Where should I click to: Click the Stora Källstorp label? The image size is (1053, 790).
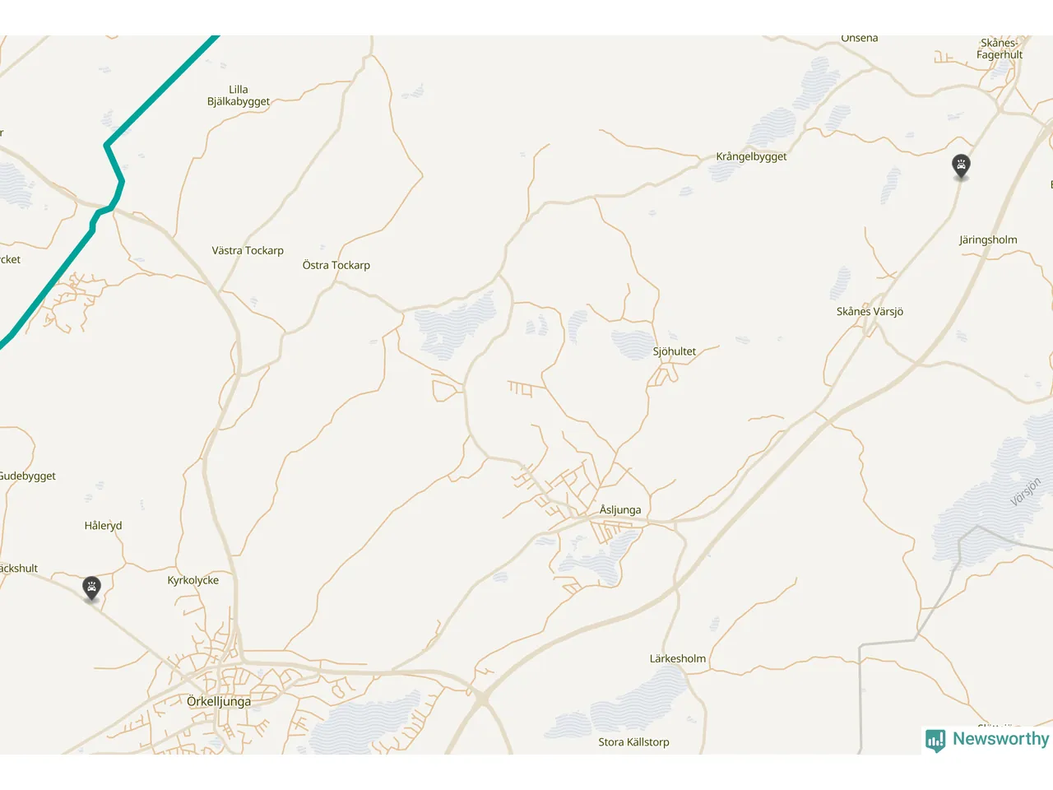633,742
